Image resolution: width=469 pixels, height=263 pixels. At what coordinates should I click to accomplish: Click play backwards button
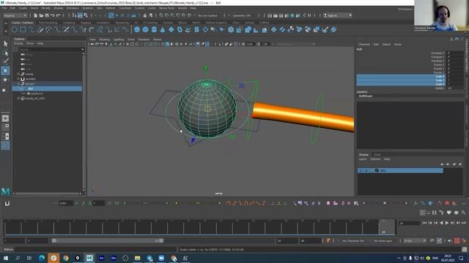click(441, 223)
